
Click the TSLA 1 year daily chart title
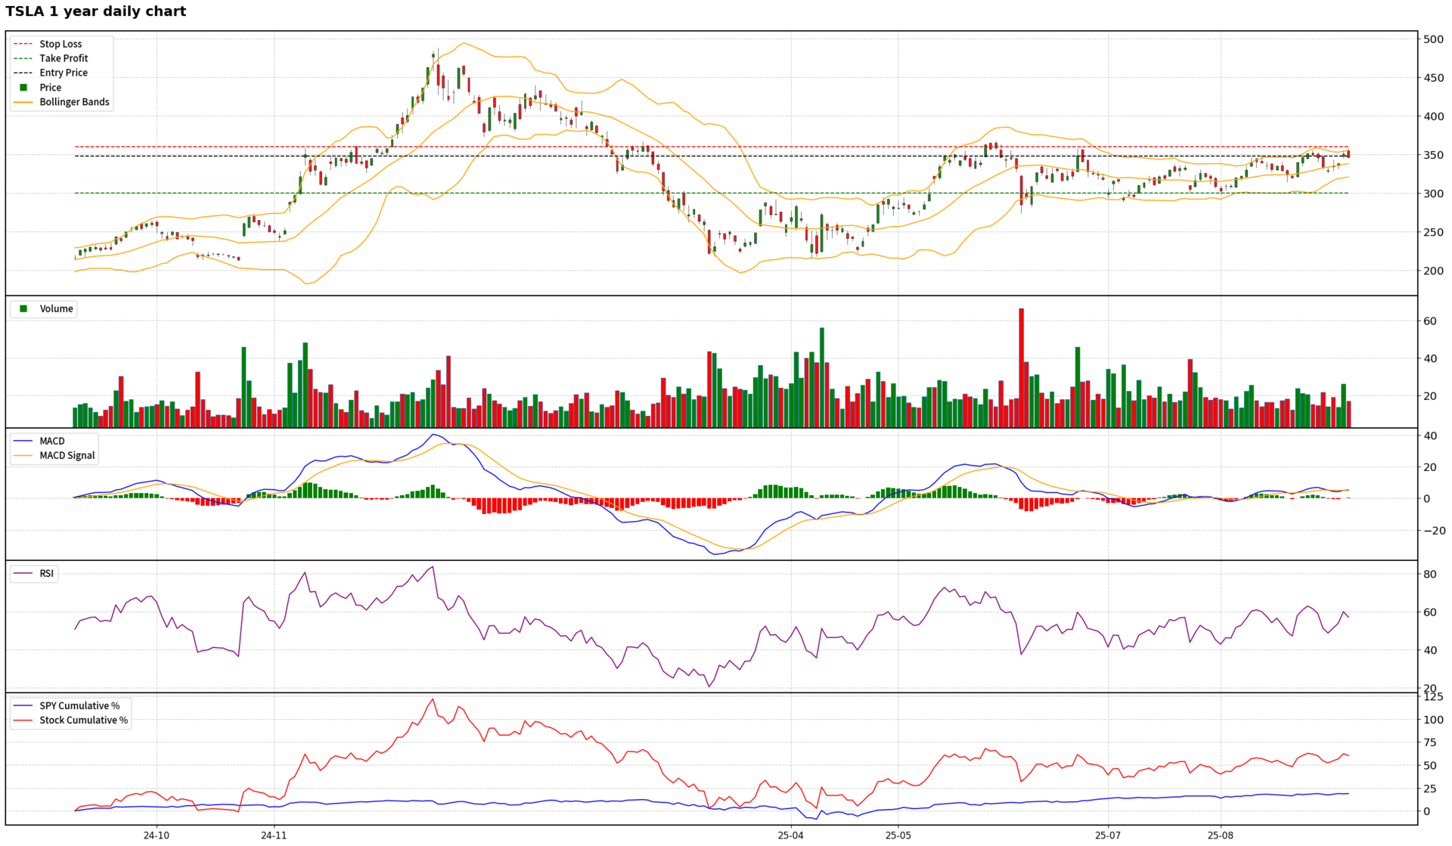96,11
